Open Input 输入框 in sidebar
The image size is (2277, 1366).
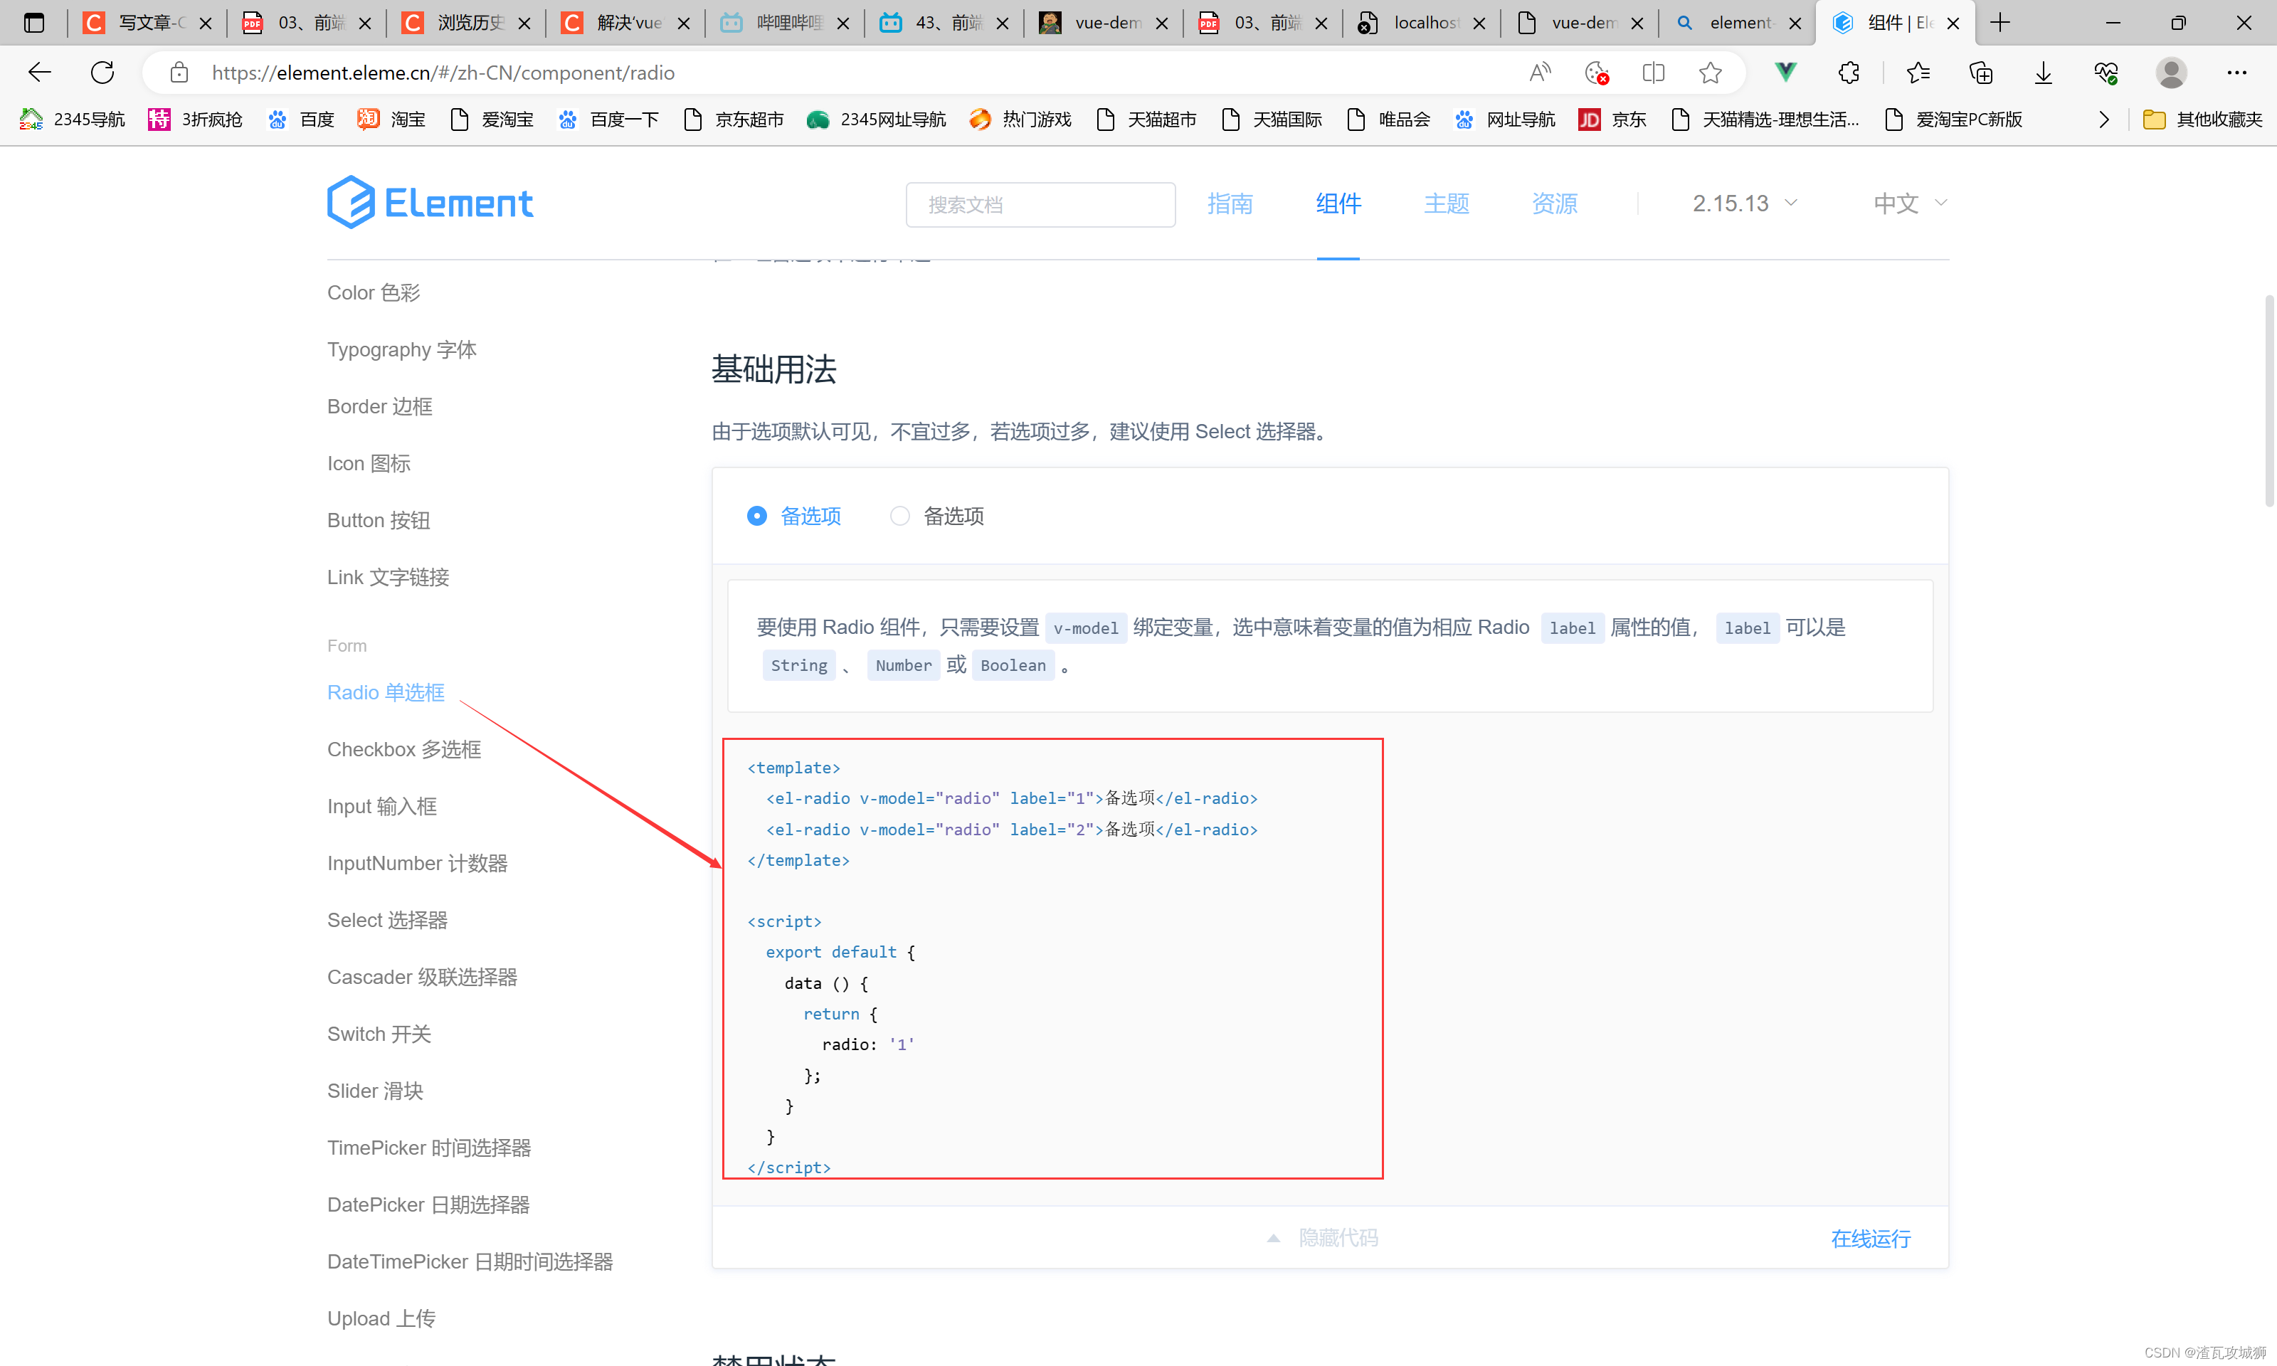point(382,806)
